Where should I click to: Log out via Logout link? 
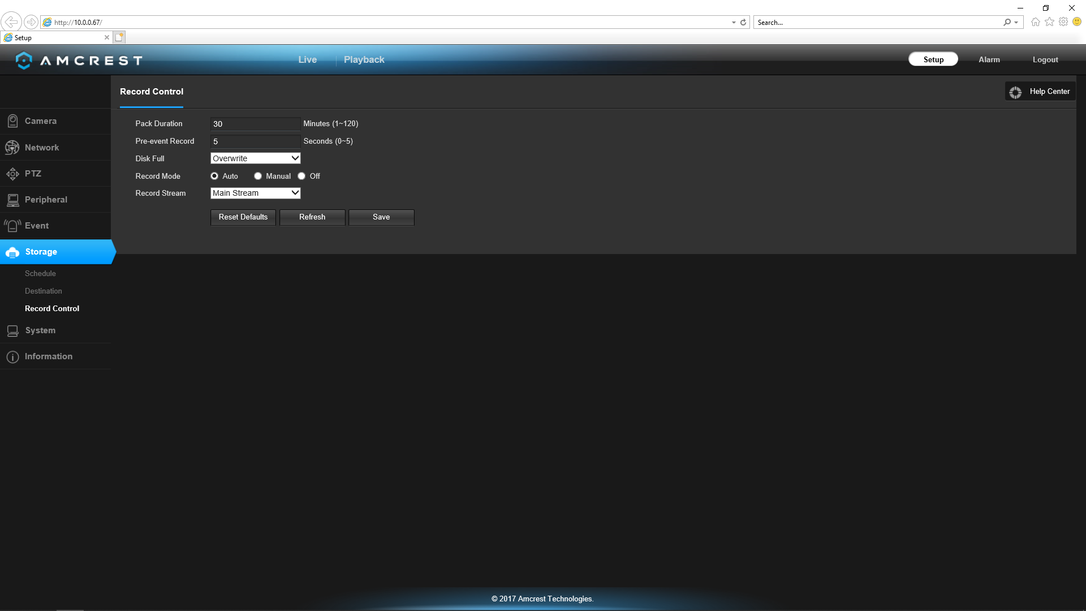(1045, 60)
